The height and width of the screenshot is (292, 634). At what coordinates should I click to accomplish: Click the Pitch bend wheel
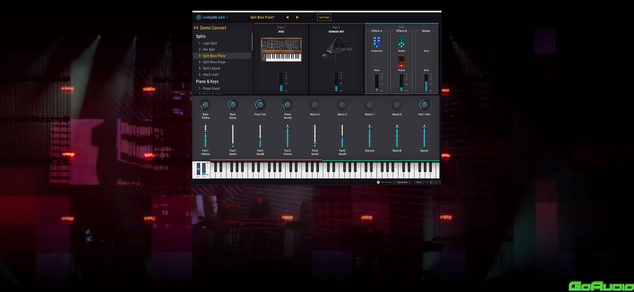(x=198, y=169)
